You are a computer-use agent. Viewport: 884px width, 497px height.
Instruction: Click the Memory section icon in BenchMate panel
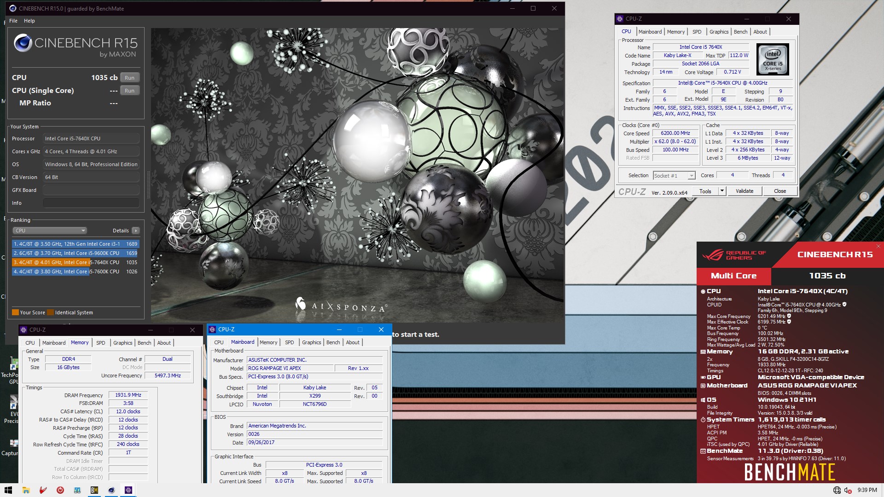(703, 352)
